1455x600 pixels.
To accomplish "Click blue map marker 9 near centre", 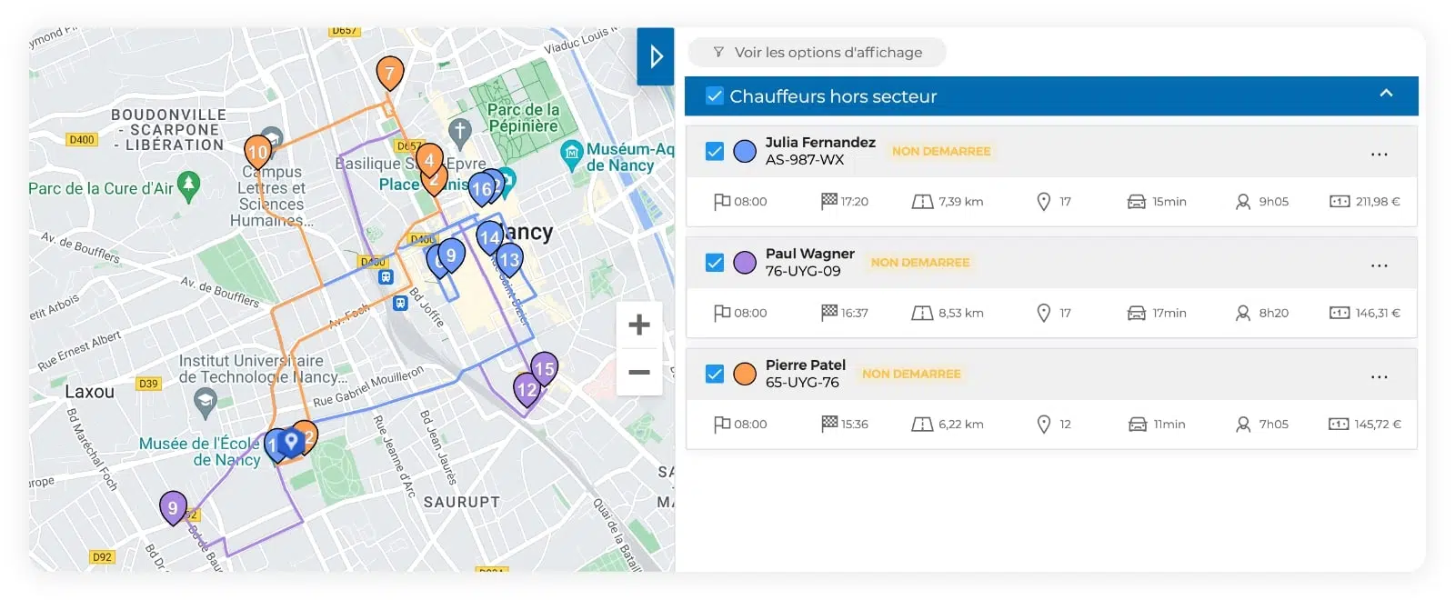I will coord(451,256).
